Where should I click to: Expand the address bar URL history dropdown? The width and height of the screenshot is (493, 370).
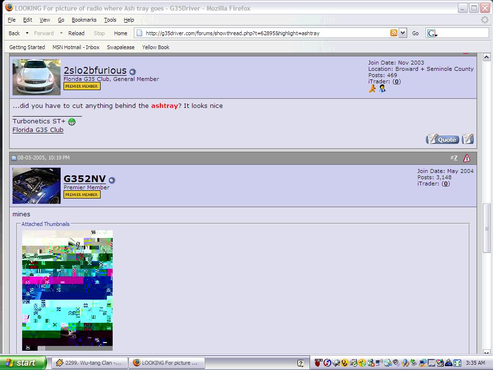tap(403, 33)
